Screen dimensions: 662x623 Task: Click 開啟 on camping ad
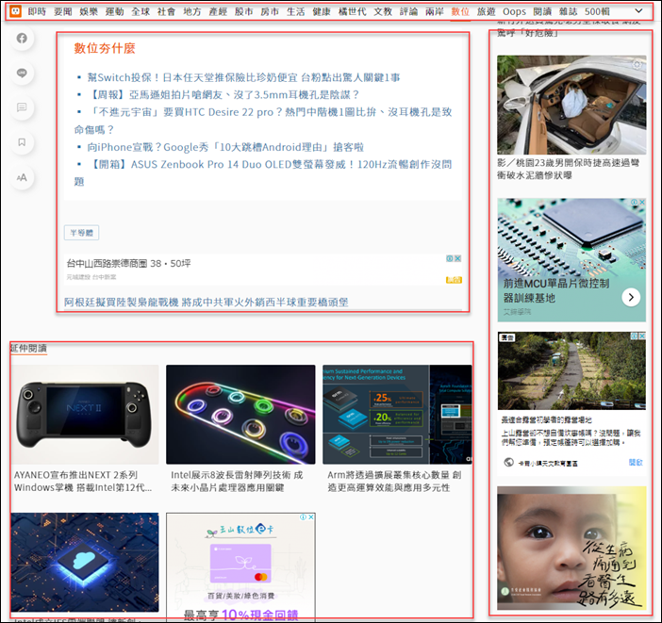coord(636,462)
